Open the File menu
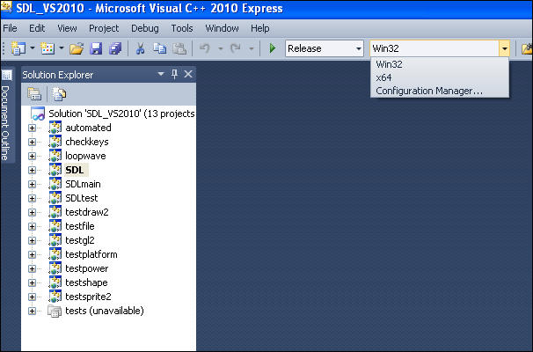Screen dimensions: 533x352 point(10,28)
